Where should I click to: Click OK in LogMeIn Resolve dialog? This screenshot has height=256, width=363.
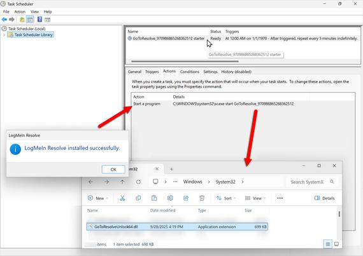point(113,170)
